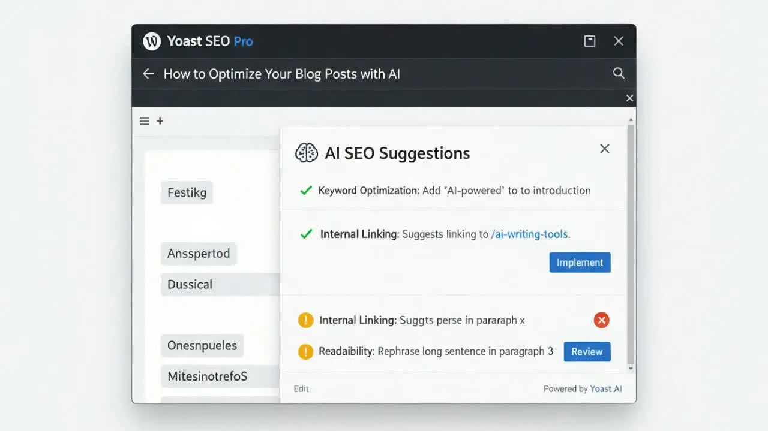Click the warning icon beside the Internal Linking suggestion
This screenshot has height=431, width=768.
coord(306,320)
